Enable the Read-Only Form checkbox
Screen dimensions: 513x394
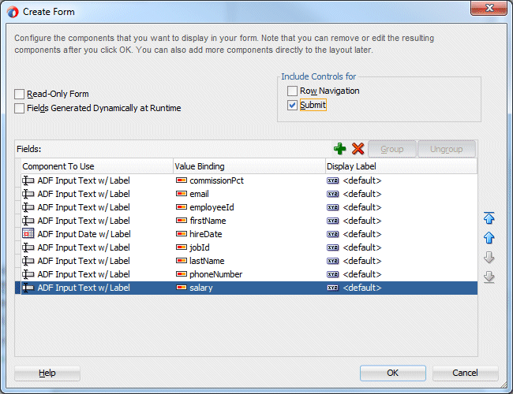tap(19, 94)
